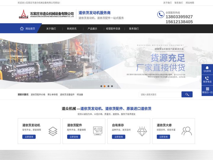Click 联系我们 link in top bar
213x160 pixels.
coord(179,3)
